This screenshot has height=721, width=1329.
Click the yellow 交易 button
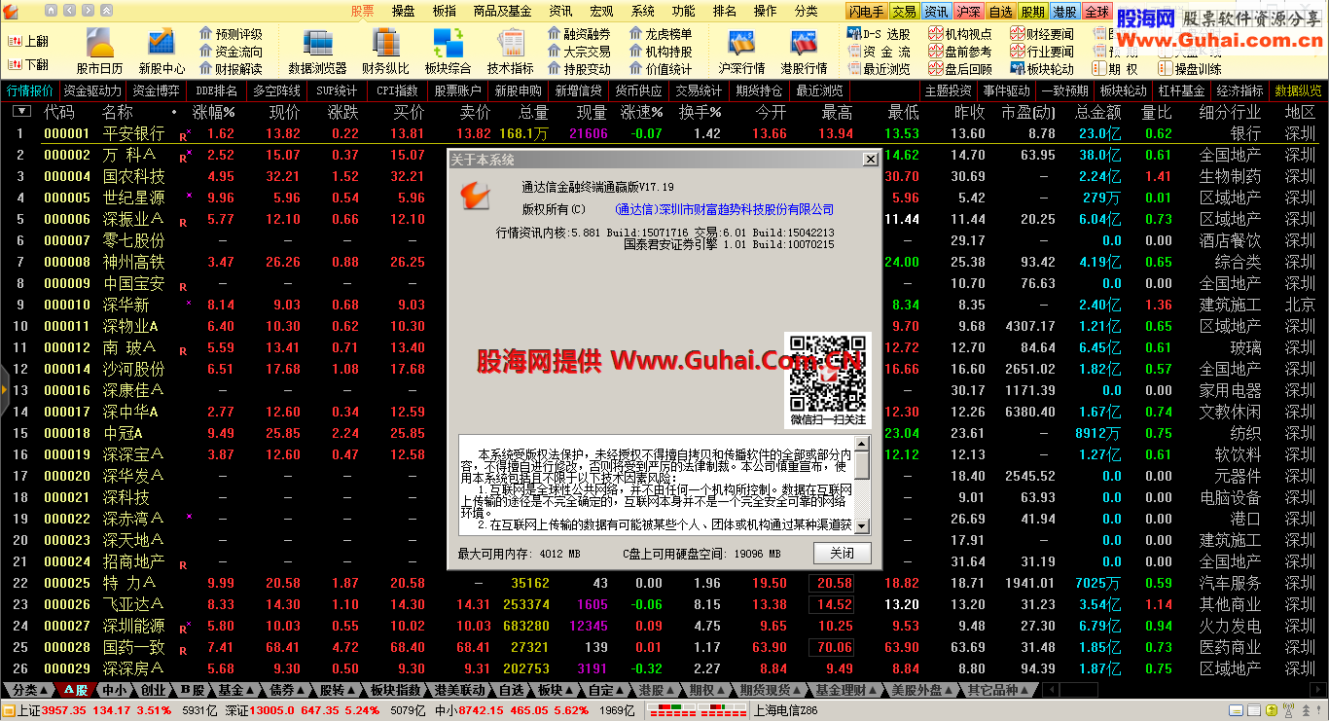pyautogui.click(x=905, y=12)
